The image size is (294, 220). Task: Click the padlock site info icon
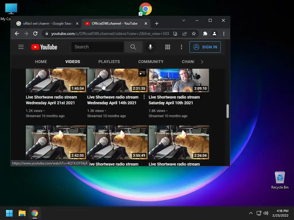tap(47, 34)
